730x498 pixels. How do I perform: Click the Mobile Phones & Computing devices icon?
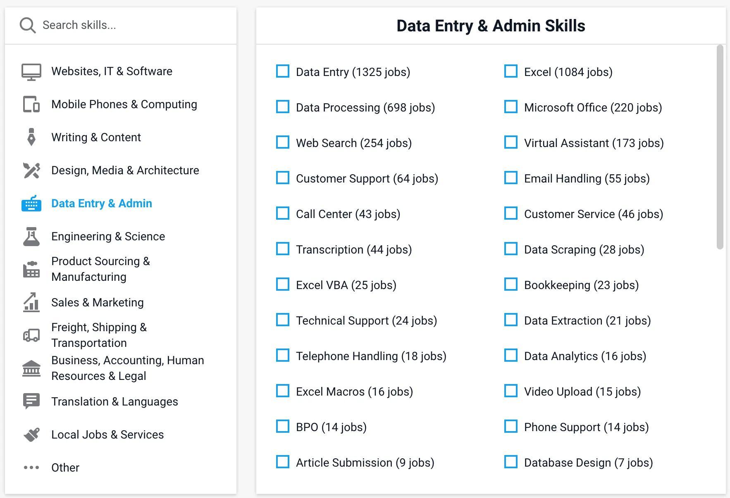(31, 104)
